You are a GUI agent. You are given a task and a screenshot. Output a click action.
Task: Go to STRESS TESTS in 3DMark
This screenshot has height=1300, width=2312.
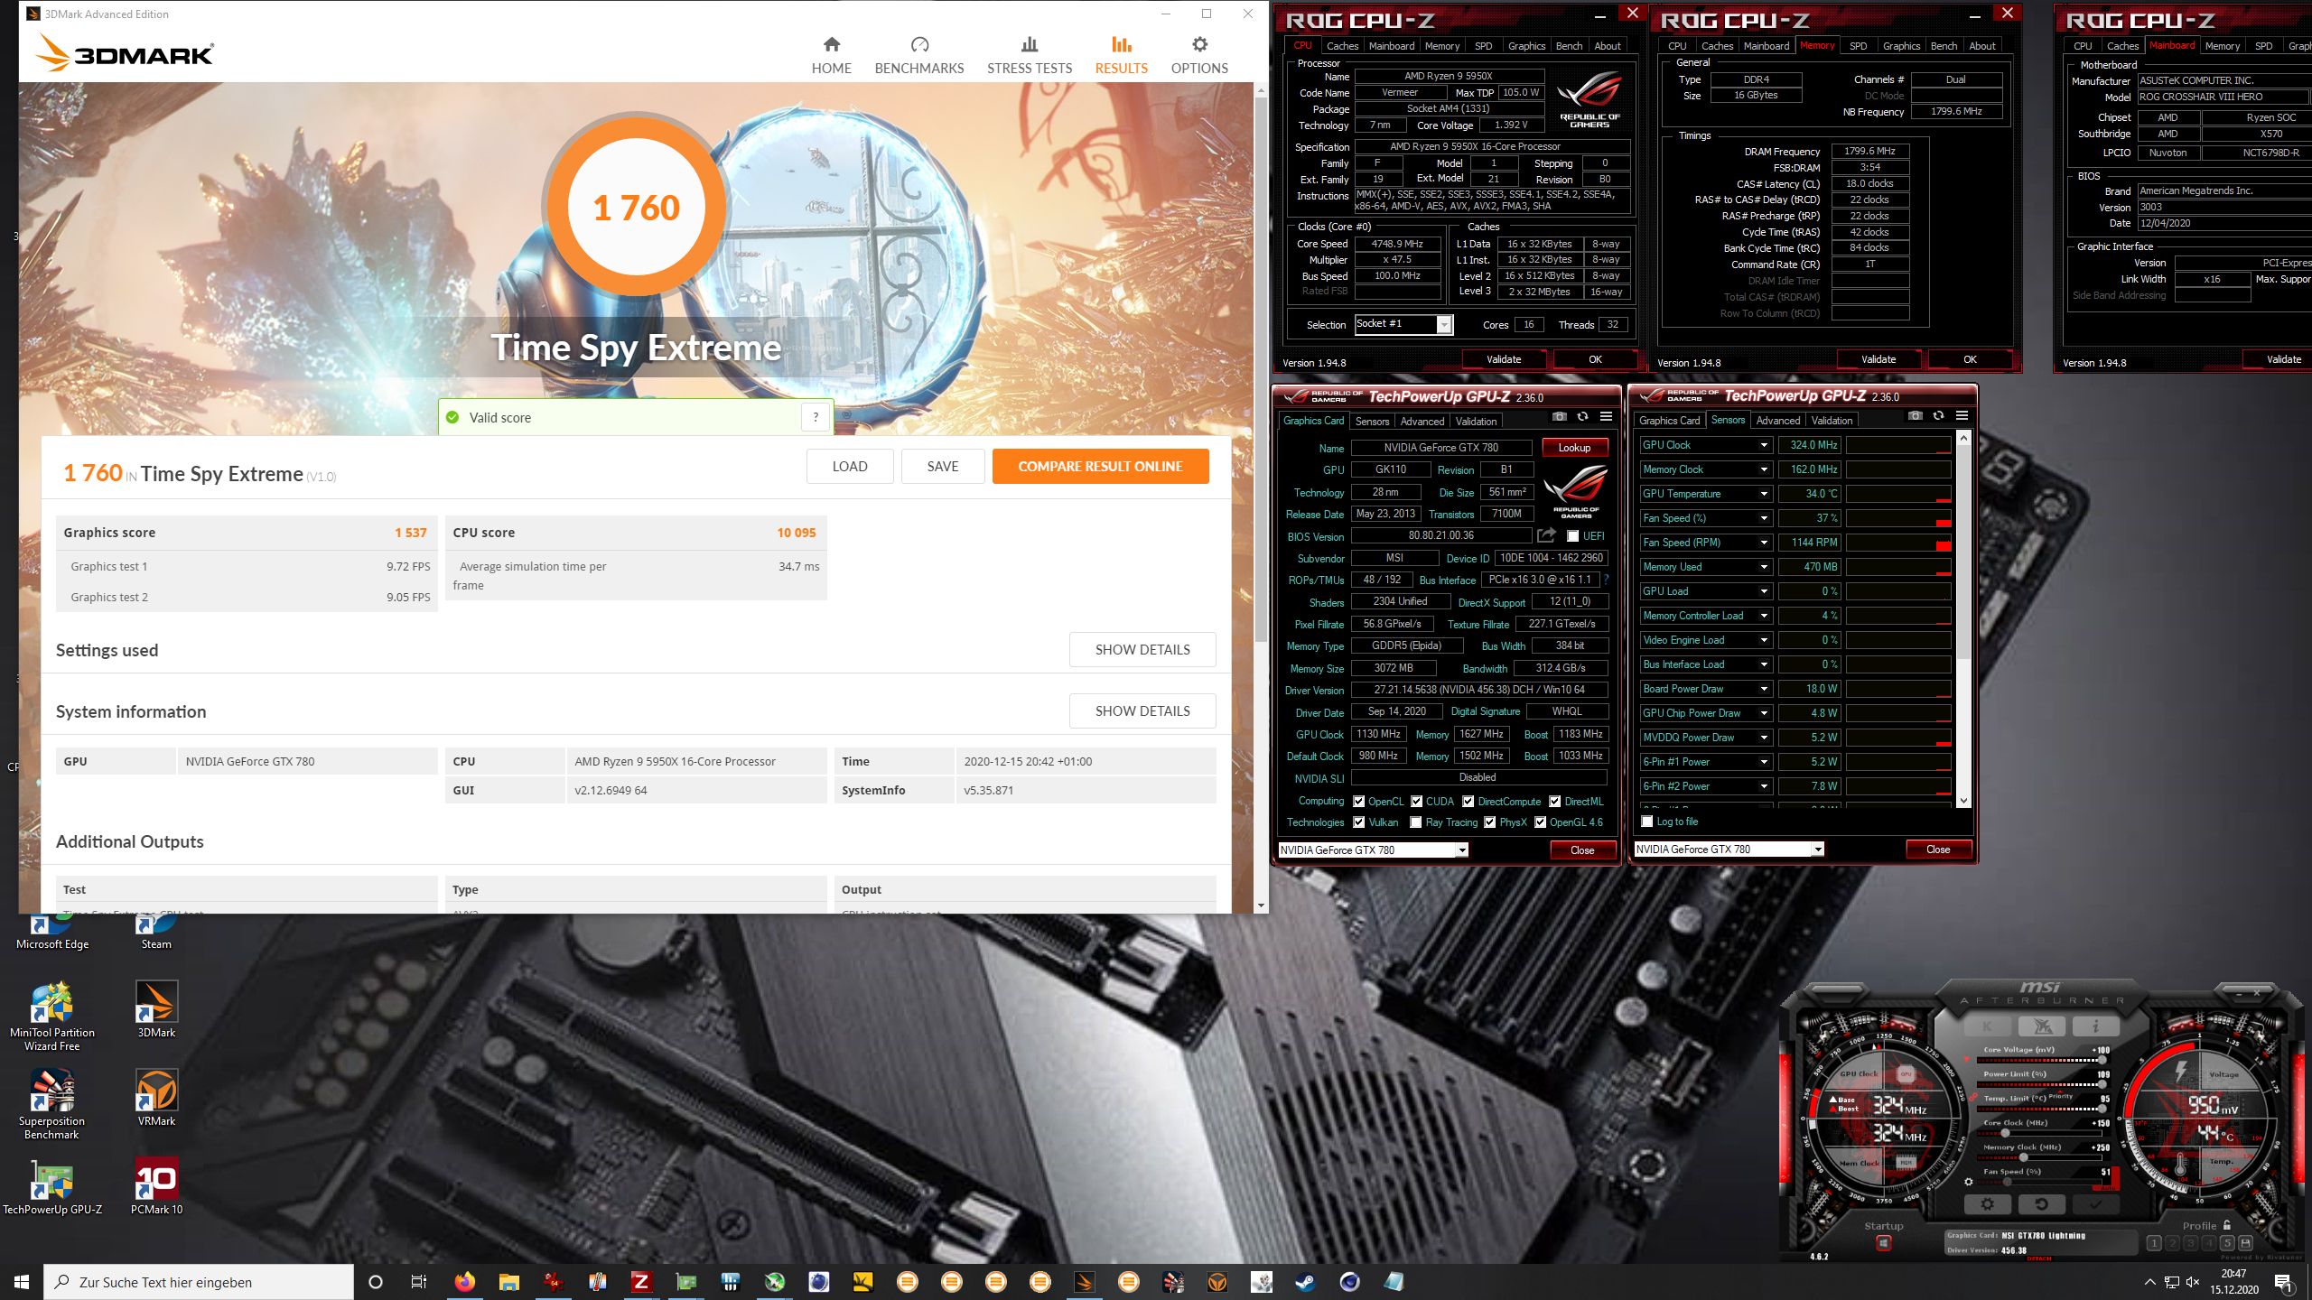(x=1030, y=56)
